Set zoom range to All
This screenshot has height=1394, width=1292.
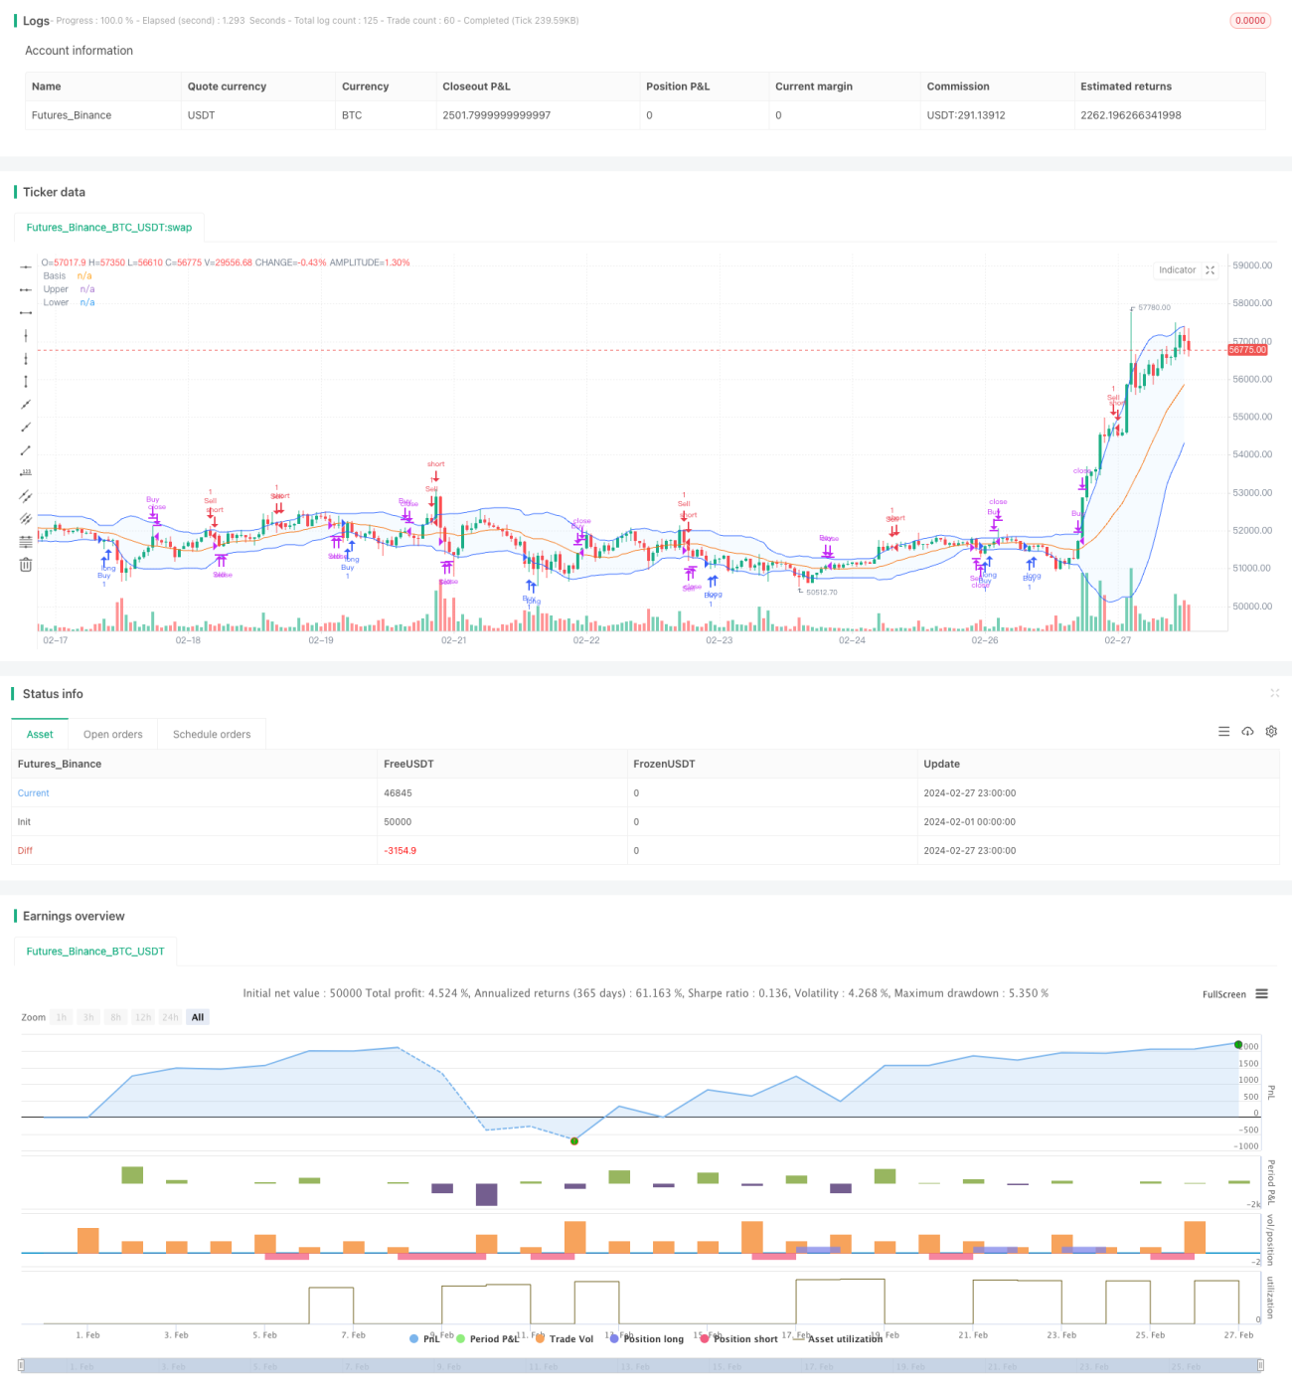tap(198, 1017)
